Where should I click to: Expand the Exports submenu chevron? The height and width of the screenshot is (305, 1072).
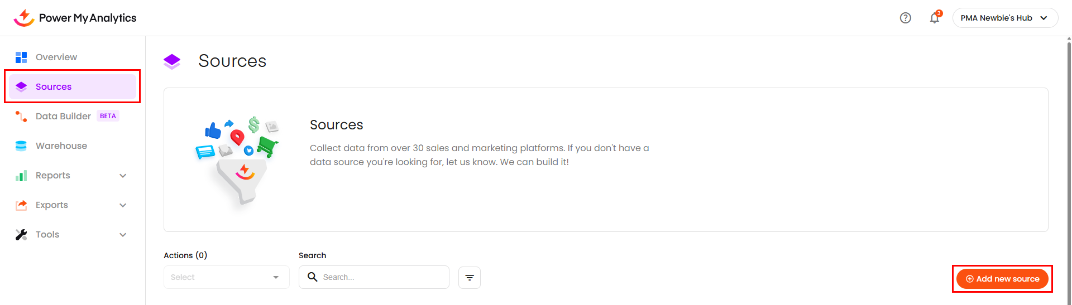(123, 205)
